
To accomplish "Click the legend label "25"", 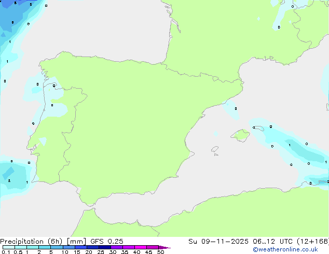I will tap(101, 252).
